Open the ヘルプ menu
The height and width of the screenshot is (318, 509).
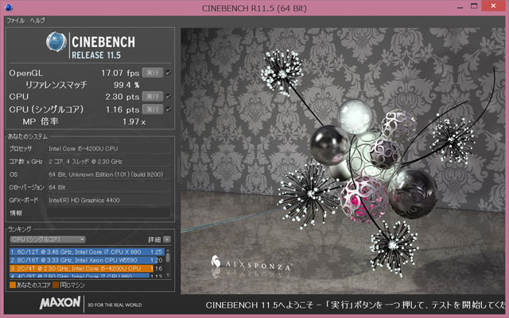[37, 21]
